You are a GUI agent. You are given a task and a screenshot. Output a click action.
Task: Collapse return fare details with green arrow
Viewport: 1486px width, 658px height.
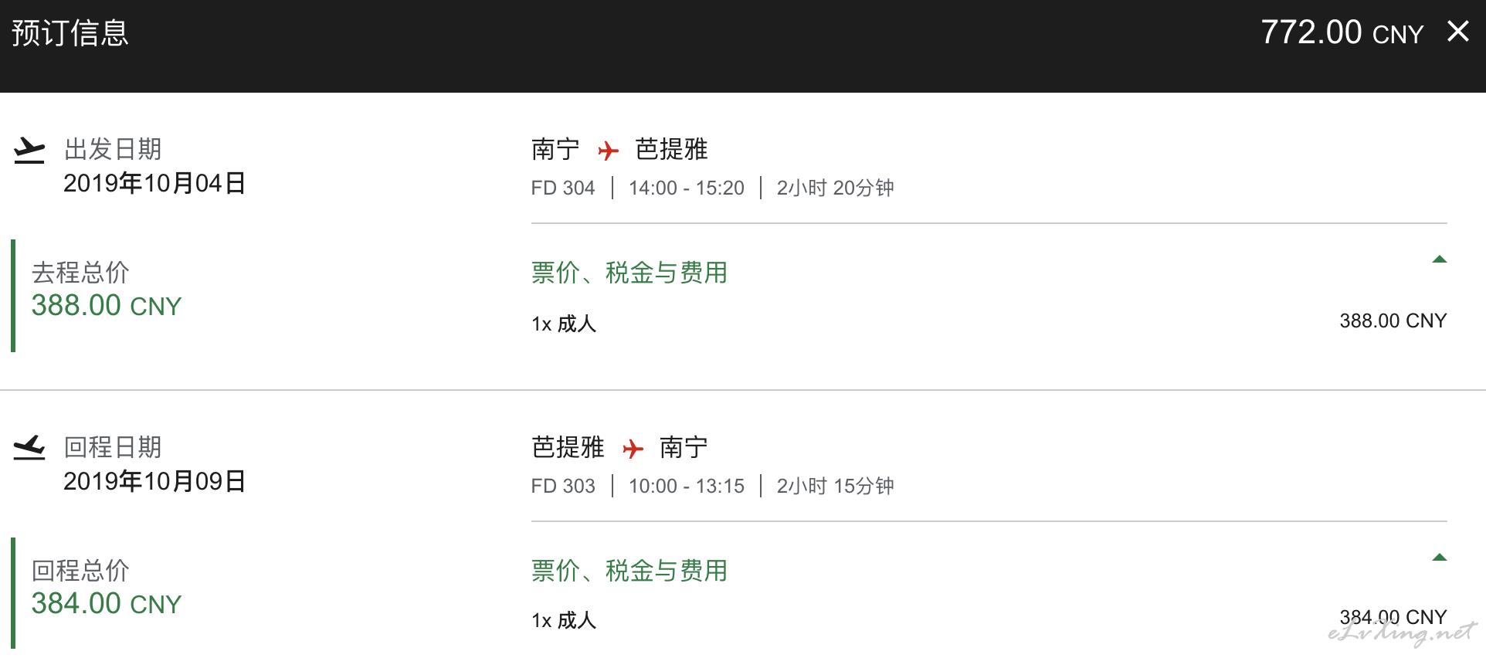pyautogui.click(x=1439, y=558)
